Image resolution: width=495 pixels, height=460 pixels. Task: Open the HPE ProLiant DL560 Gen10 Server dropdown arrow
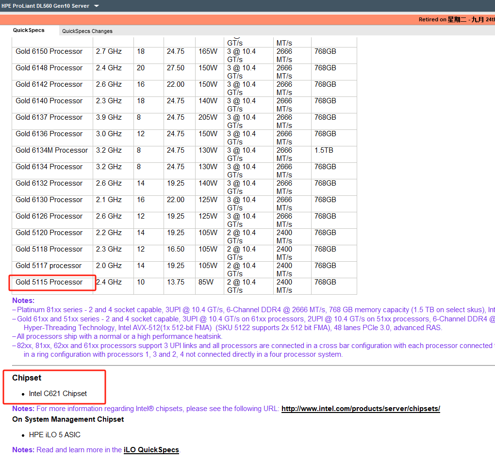click(97, 6)
